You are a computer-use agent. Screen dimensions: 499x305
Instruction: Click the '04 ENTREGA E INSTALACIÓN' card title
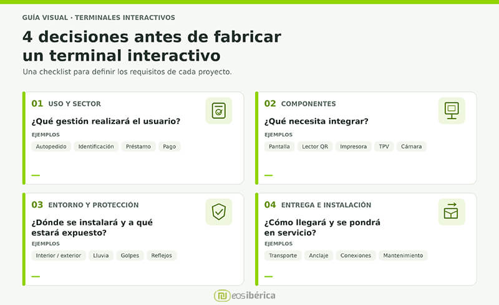pyautogui.click(x=317, y=205)
